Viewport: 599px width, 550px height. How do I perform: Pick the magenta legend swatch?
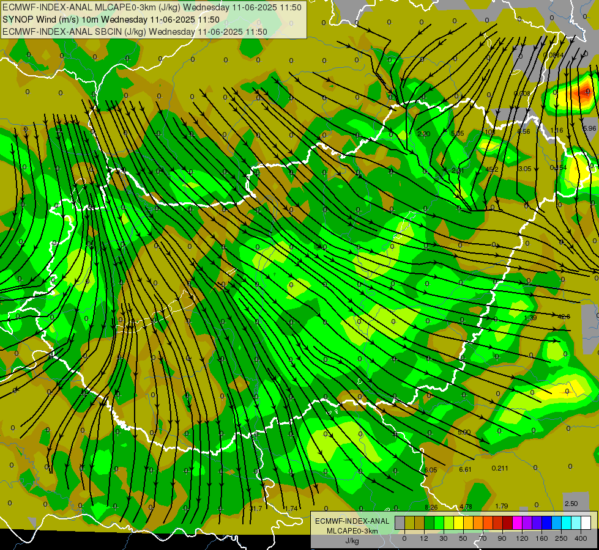click(518, 522)
